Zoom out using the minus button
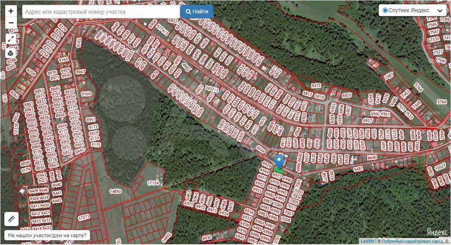Viewport: 451px width, 245px height. pos(11,23)
